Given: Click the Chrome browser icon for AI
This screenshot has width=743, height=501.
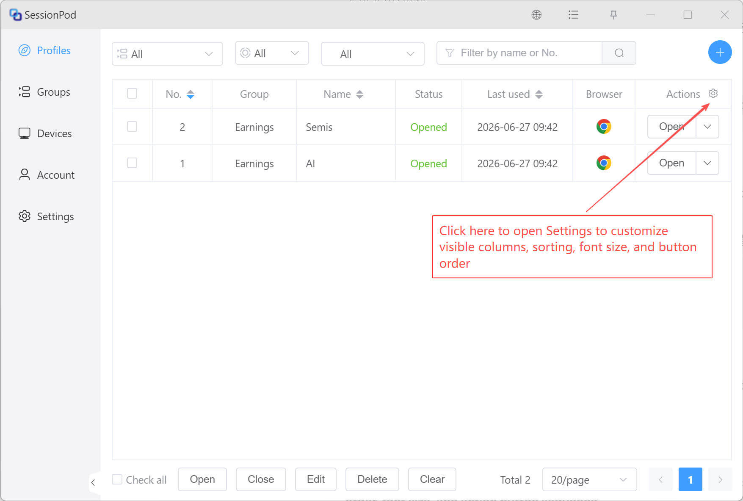Looking at the screenshot, I should coord(604,163).
